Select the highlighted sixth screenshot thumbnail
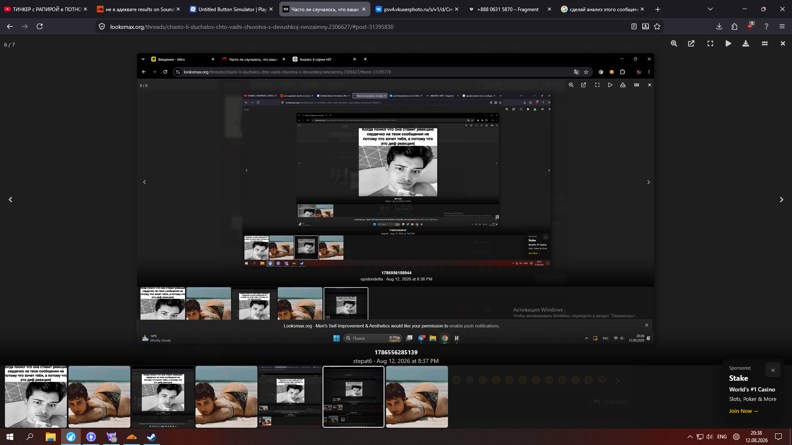Screen dimensions: 792x445 coord(354,397)
